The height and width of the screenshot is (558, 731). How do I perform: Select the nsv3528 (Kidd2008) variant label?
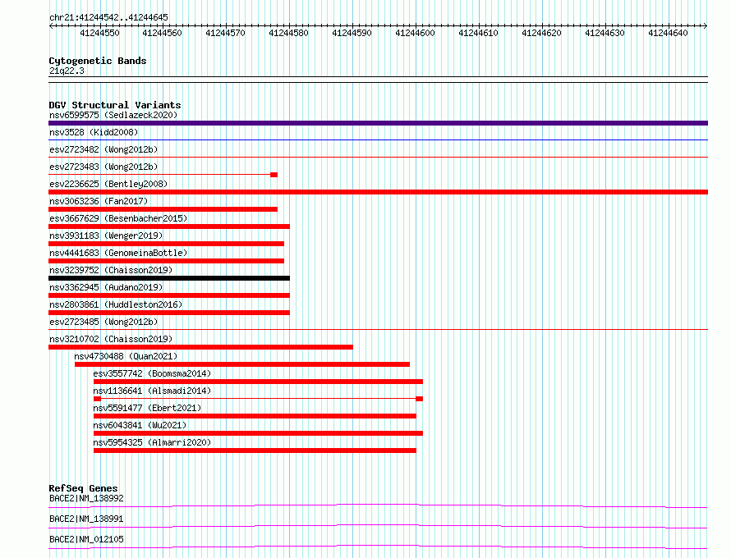94,132
